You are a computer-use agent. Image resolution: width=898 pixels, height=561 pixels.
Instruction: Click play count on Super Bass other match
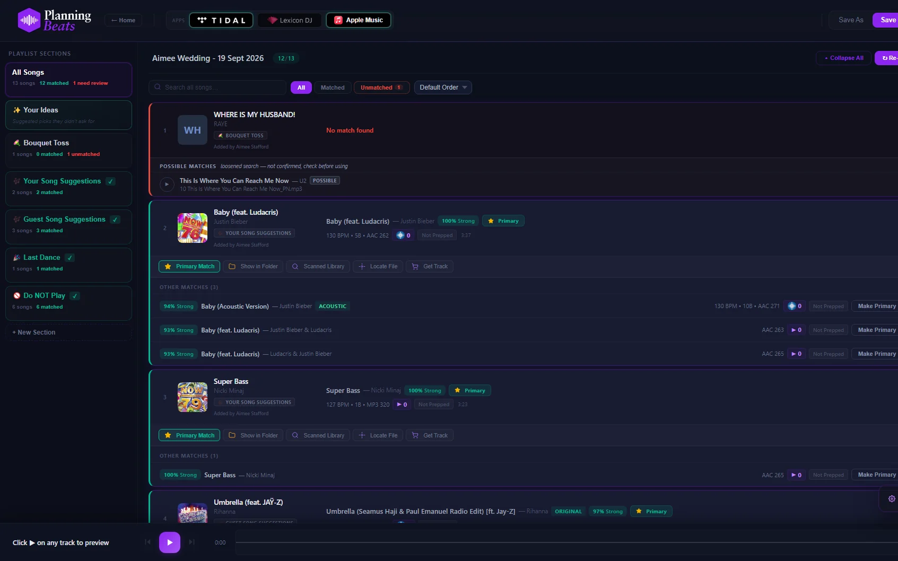point(796,475)
